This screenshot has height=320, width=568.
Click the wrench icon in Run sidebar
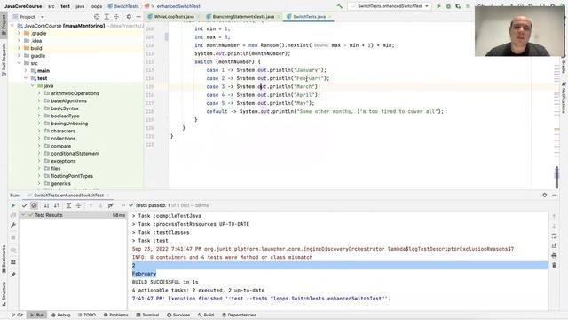point(13,225)
